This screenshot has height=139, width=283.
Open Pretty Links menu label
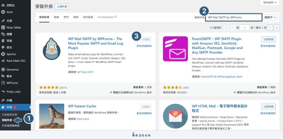tap(14, 92)
